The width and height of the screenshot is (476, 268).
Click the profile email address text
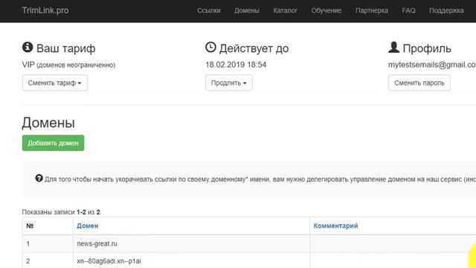(432, 65)
